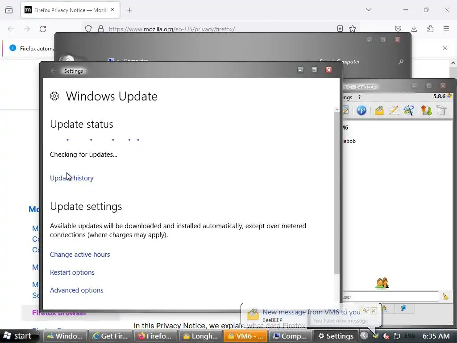Click the BeeBEEP bee icon in system tray
The height and width of the screenshot is (343, 457).
point(376,336)
